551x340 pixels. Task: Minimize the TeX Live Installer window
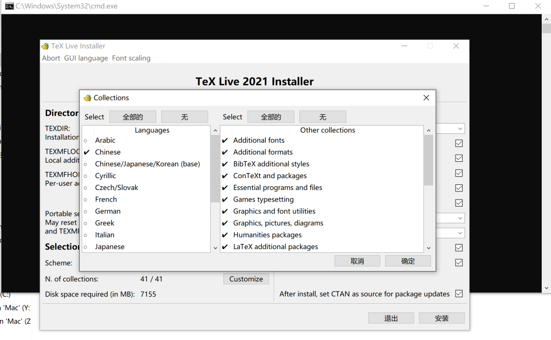[405, 46]
